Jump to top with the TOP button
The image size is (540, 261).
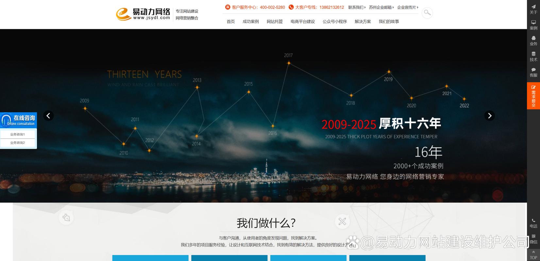pyautogui.click(x=533, y=255)
